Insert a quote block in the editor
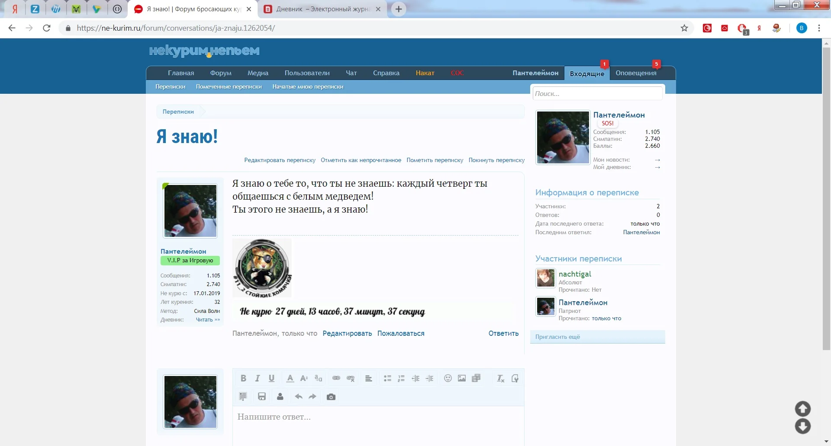The width and height of the screenshot is (831, 446). point(243,397)
